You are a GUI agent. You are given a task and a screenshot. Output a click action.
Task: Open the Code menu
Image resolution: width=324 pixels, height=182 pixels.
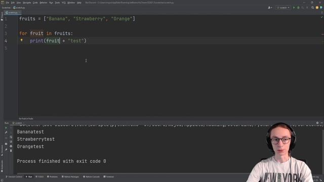(x=35, y=3)
